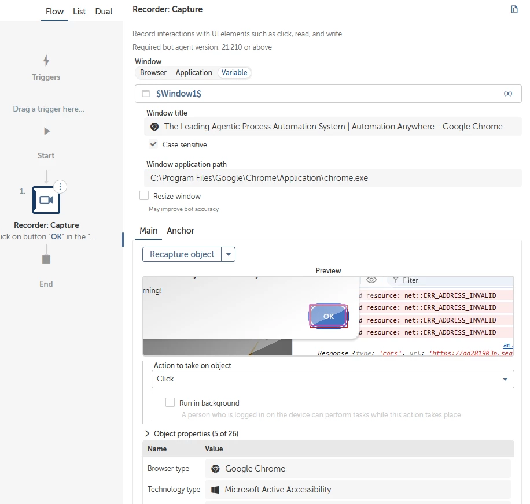Image resolution: width=530 pixels, height=504 pixels.
Task: Select Application window option
Action: coord(194,73)
